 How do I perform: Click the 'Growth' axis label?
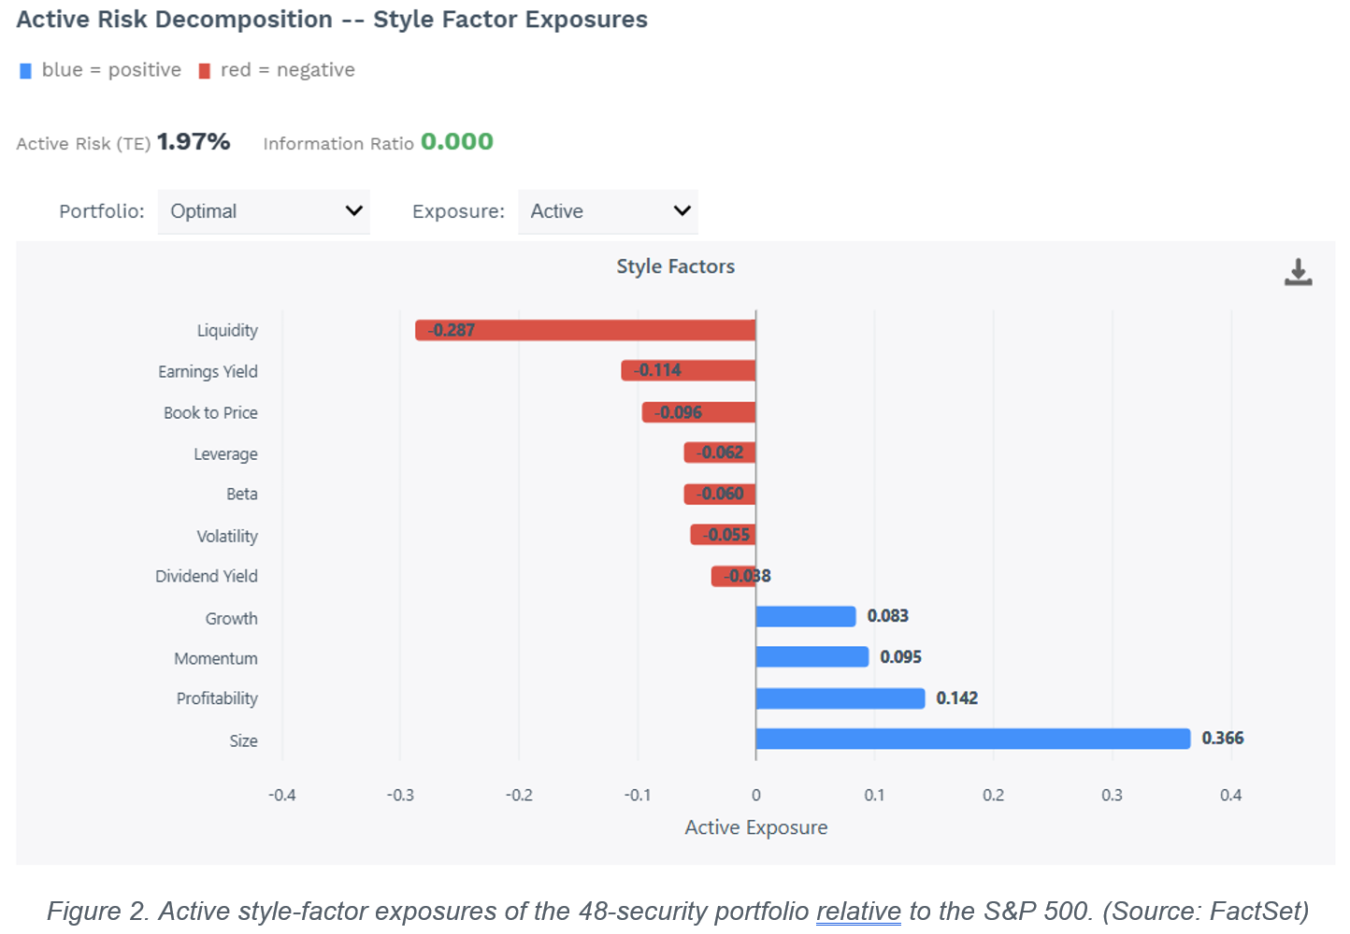pyautogui.click(x=231, y=619)
